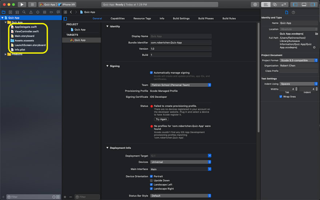This screenshot has width=320, height=200.
Task: Stop the running task
Action: point(32,4)
